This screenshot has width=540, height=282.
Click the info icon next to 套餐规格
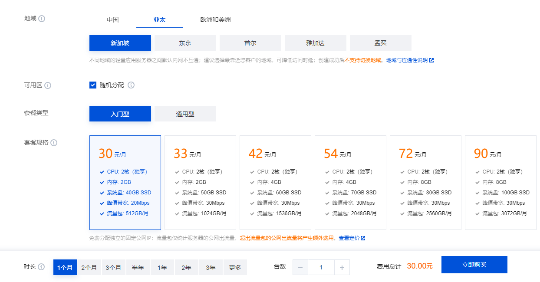(54, 143)
